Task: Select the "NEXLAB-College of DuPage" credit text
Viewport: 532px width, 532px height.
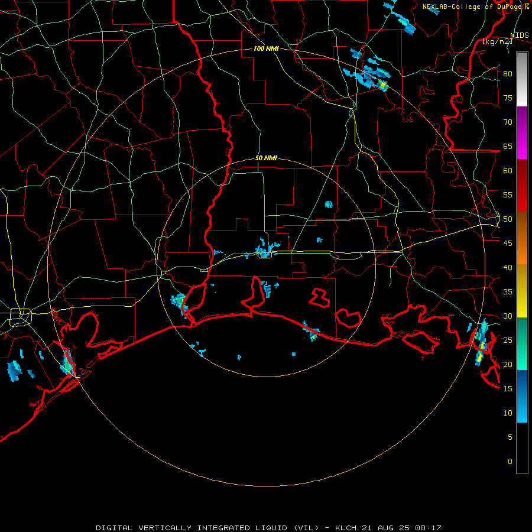Action: pos(472,7)
